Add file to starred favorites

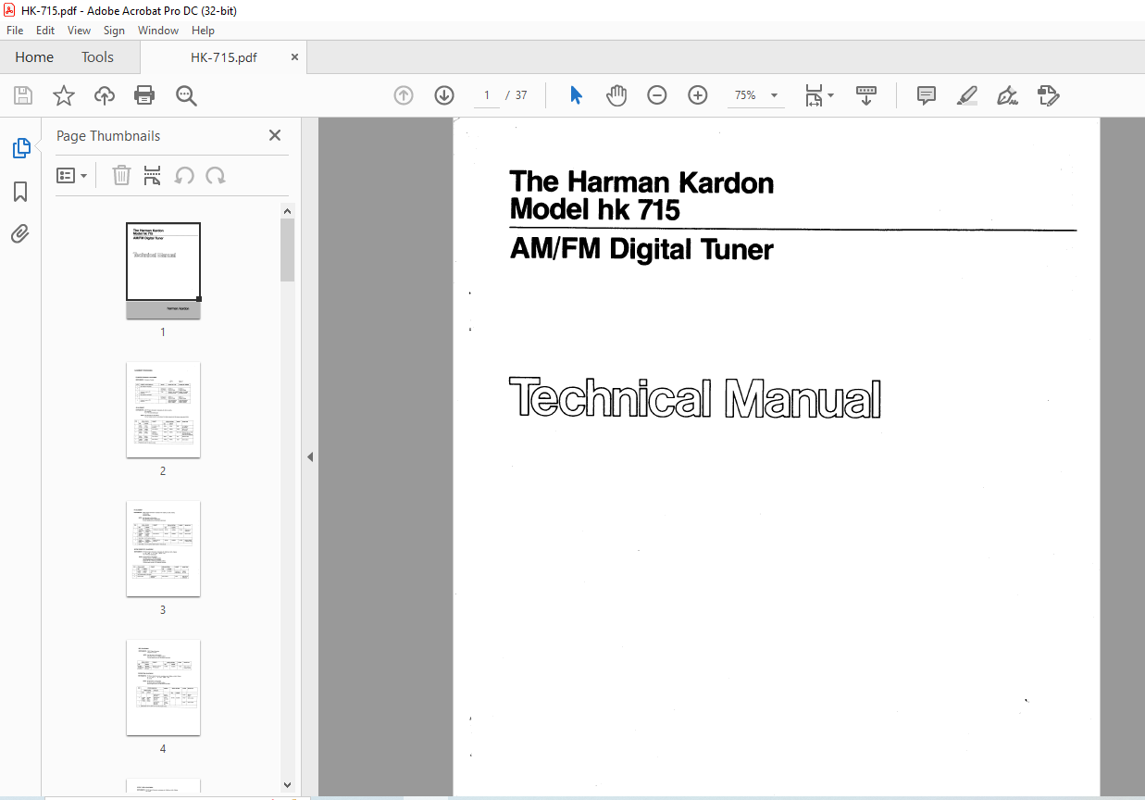click(x=64, y=95)
